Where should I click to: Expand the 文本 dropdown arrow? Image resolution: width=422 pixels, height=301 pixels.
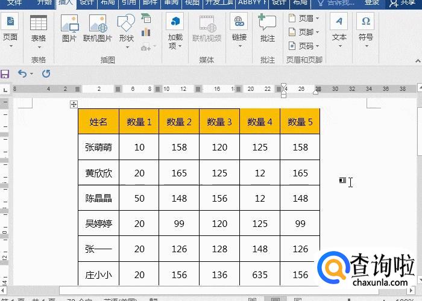340,46
